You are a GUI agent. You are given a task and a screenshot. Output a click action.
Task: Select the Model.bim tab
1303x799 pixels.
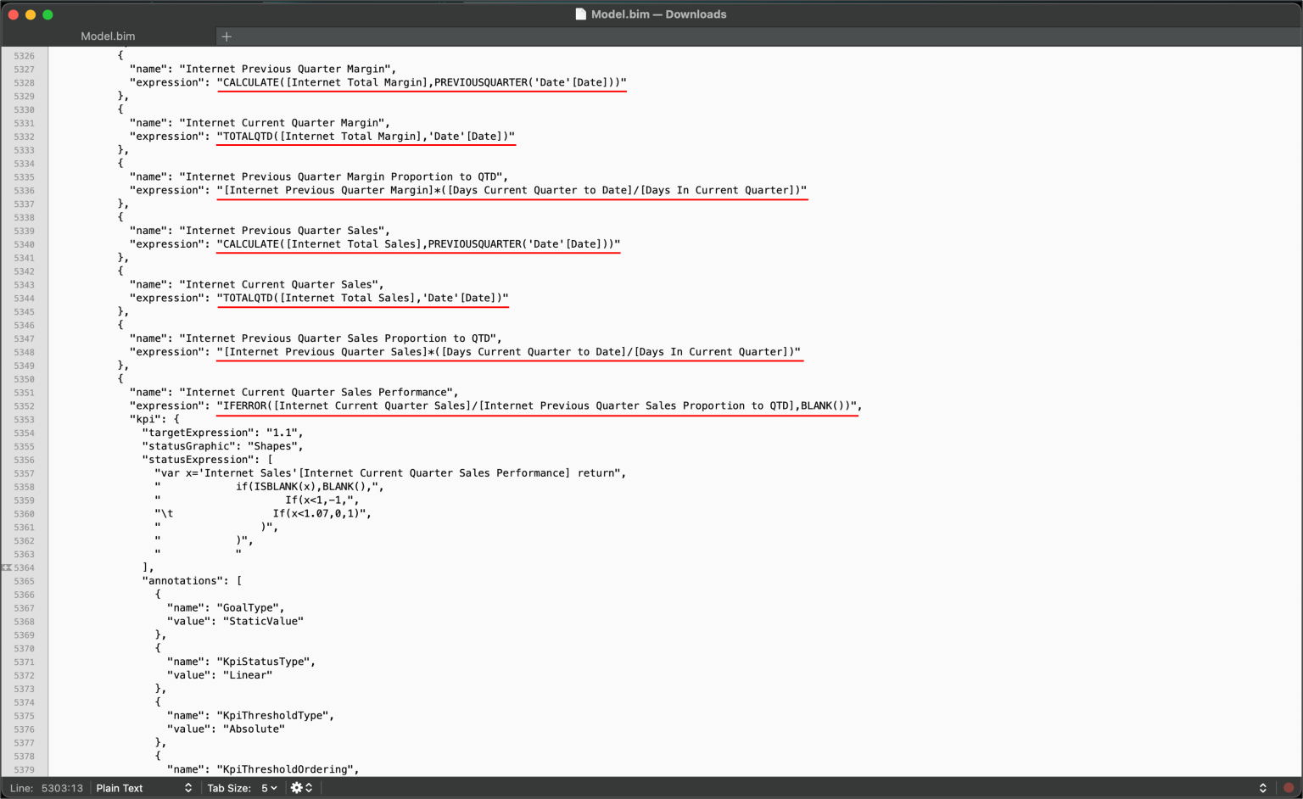[108, 36]
